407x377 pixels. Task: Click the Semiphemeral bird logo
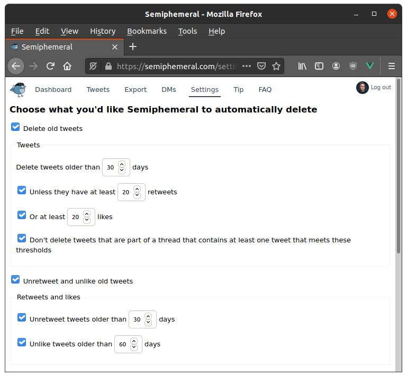18,90
